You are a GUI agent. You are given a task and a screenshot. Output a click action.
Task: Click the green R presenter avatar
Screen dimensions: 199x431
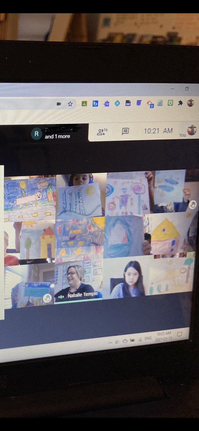point(36,134)
